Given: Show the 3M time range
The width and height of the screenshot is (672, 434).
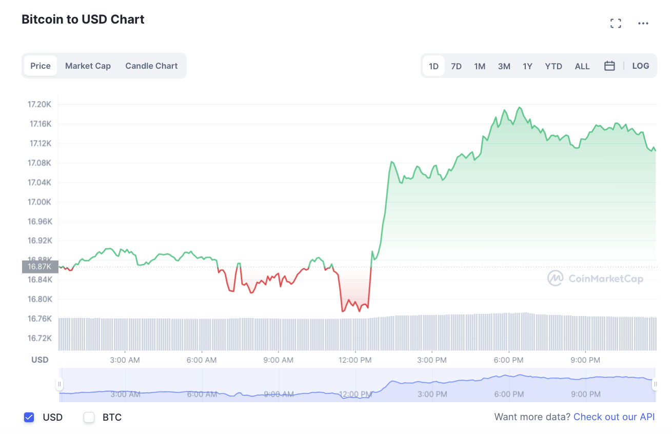Looking at the screenshot, I should pos(504,66).
